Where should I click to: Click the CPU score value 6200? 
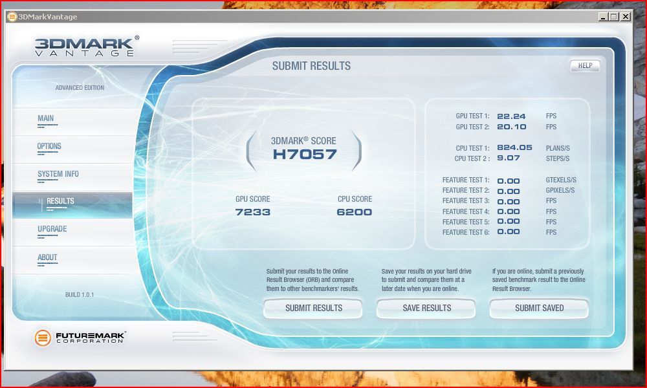[x=355, y=212]
